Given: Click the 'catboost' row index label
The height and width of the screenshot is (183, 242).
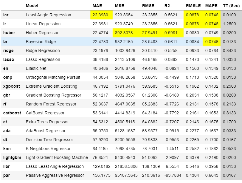Looking at the screenshot, I should tap(12, 113).
